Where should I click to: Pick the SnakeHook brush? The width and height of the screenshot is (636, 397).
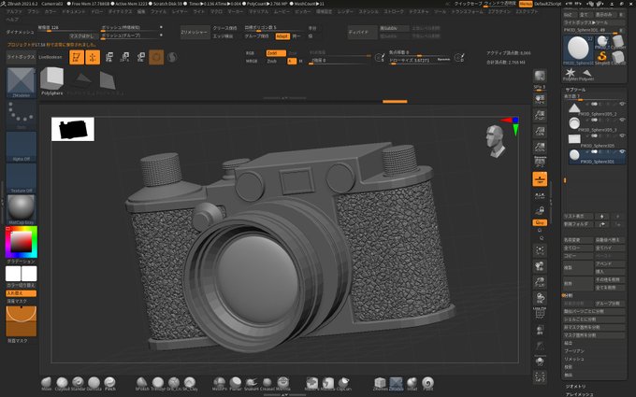[251, 382]
